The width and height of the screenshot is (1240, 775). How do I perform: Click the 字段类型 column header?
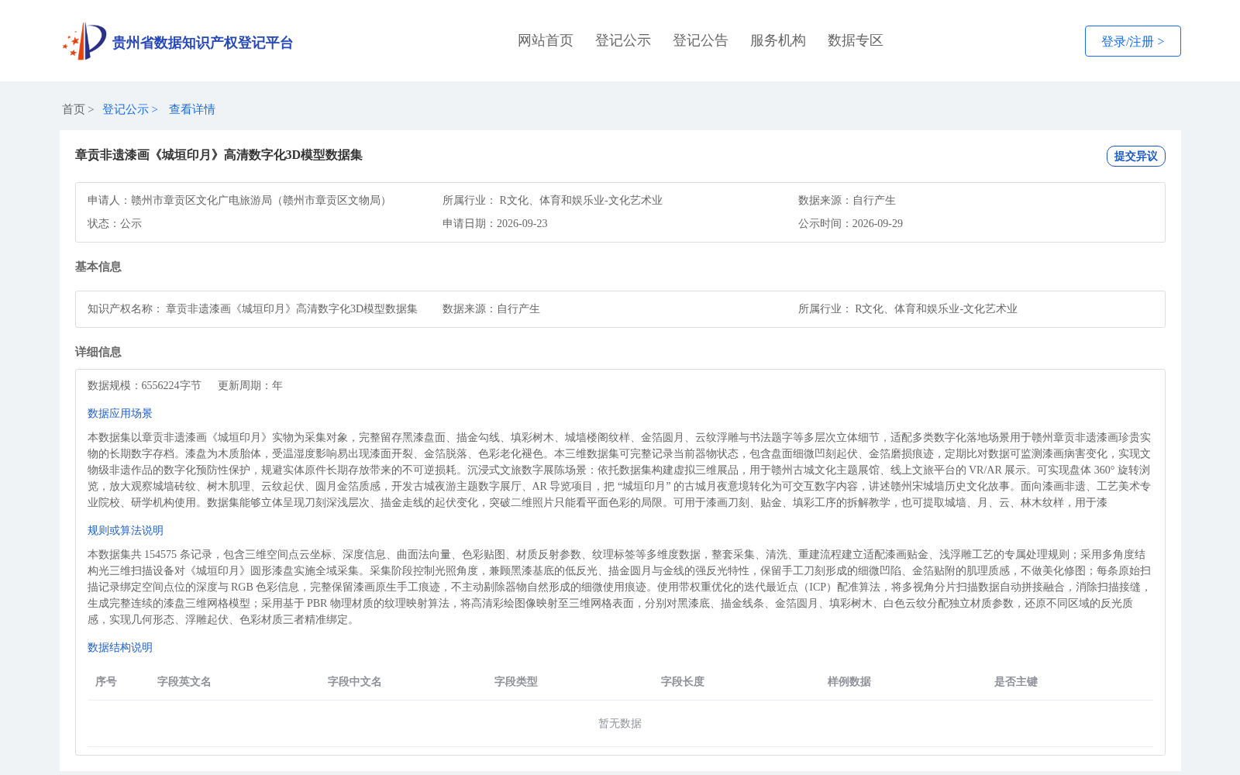(x=516, y=681)
